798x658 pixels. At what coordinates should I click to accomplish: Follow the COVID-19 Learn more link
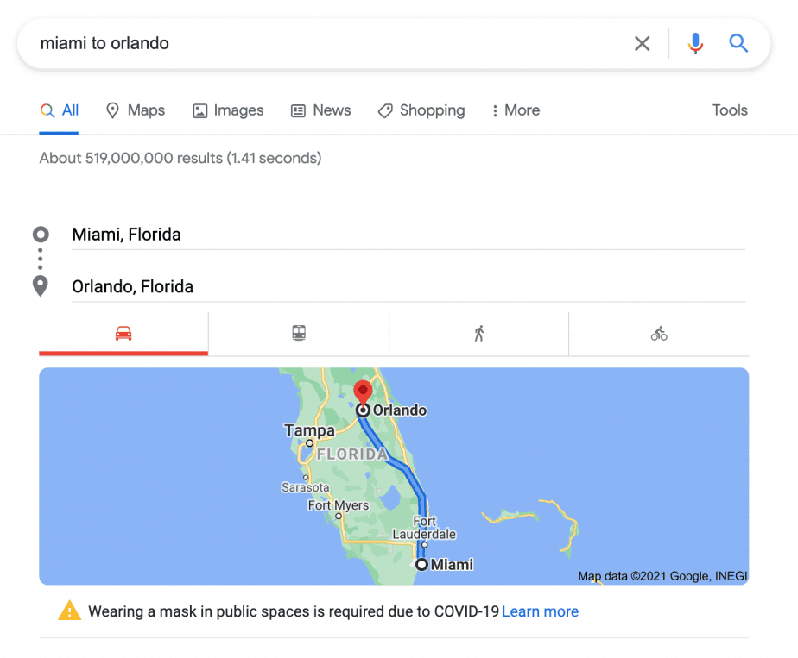[x=540, y=611]
